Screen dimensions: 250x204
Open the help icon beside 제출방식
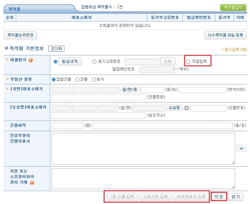[x=31, y=60]
